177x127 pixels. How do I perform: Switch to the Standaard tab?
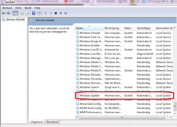(52, 122)
